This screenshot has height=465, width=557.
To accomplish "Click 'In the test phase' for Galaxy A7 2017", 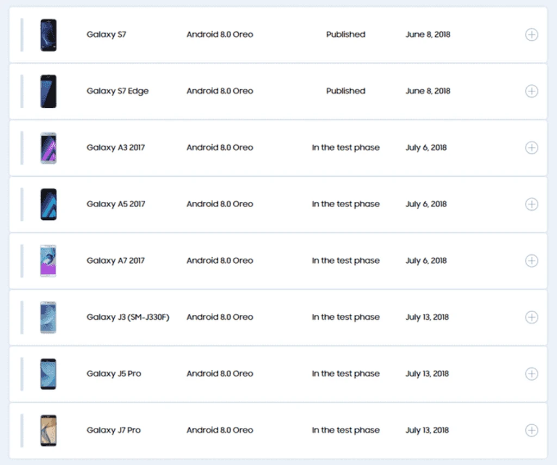I will (x=345, y=261).
